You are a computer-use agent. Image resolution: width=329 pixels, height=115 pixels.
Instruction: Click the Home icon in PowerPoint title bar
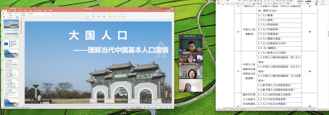tap(11, 9)
